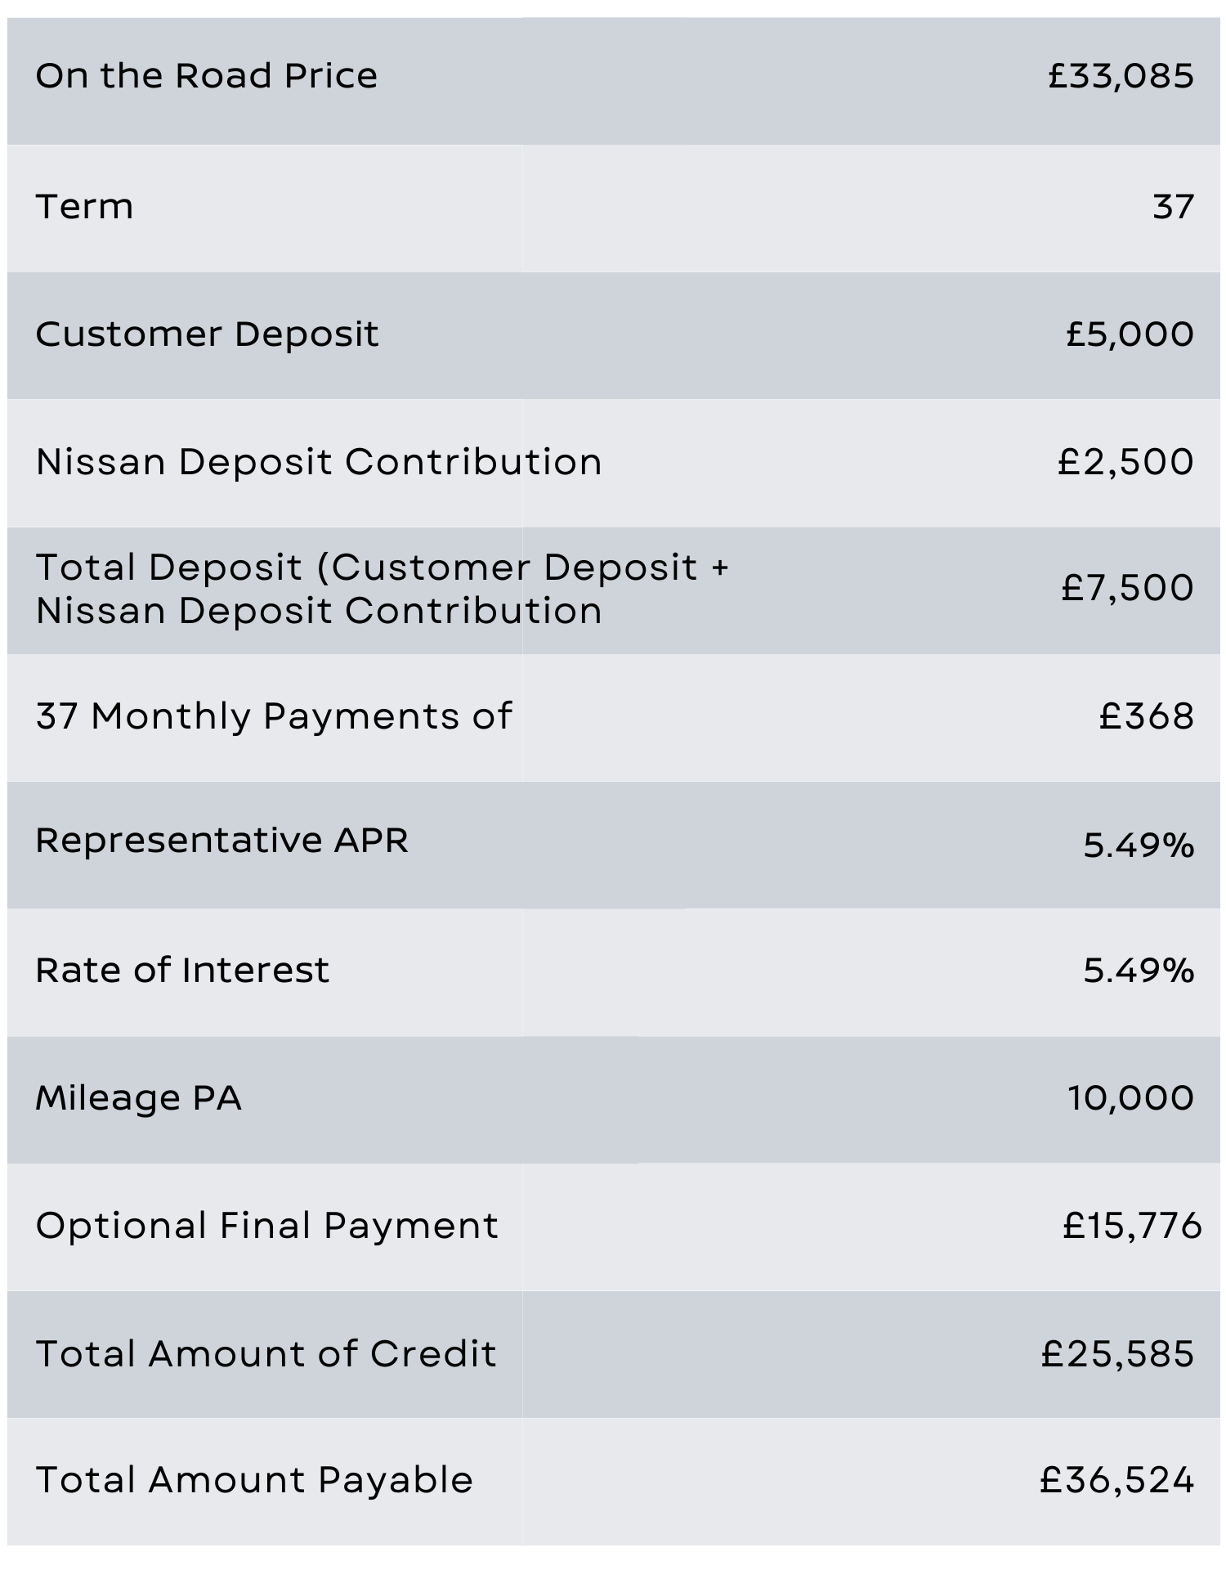Click the Optional Final Payment label
The width and height of the screenshot is (1226, 1570).
[x=266, y=1226]
